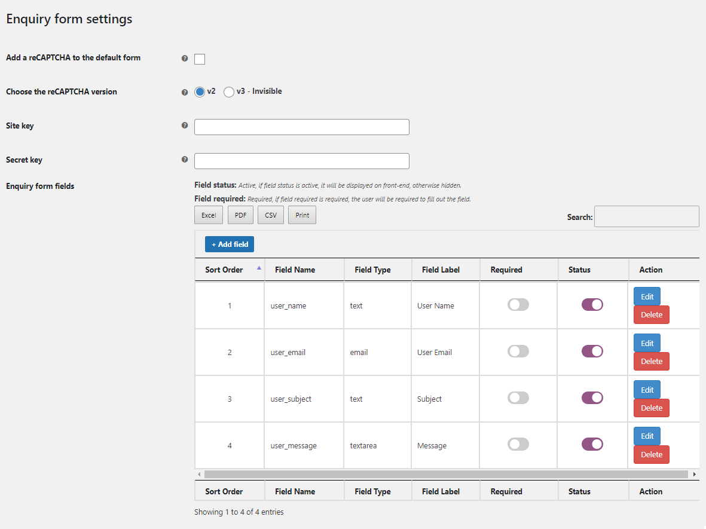Edit the user_subject field

click(646, 389)
